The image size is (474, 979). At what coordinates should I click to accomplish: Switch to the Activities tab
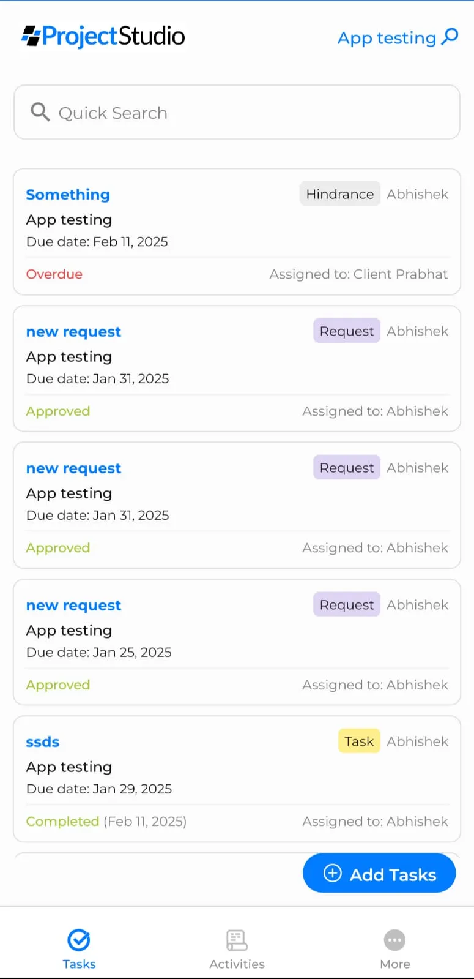(x=237, y=948)
